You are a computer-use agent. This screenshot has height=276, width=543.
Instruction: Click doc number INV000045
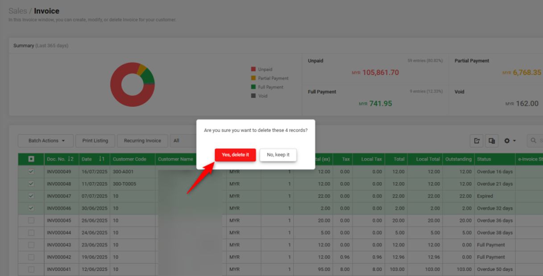coord(59,220)
